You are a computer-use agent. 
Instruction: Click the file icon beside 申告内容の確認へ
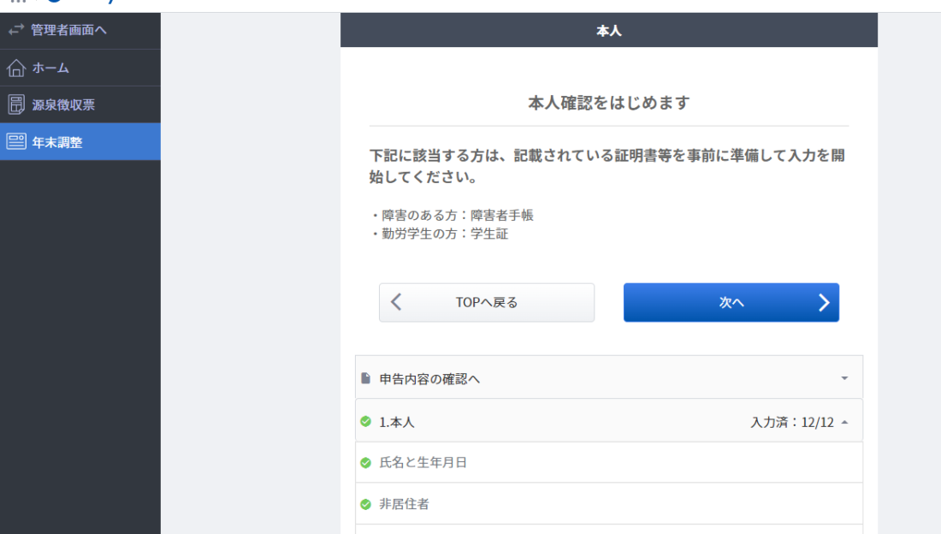coord(365,378)
